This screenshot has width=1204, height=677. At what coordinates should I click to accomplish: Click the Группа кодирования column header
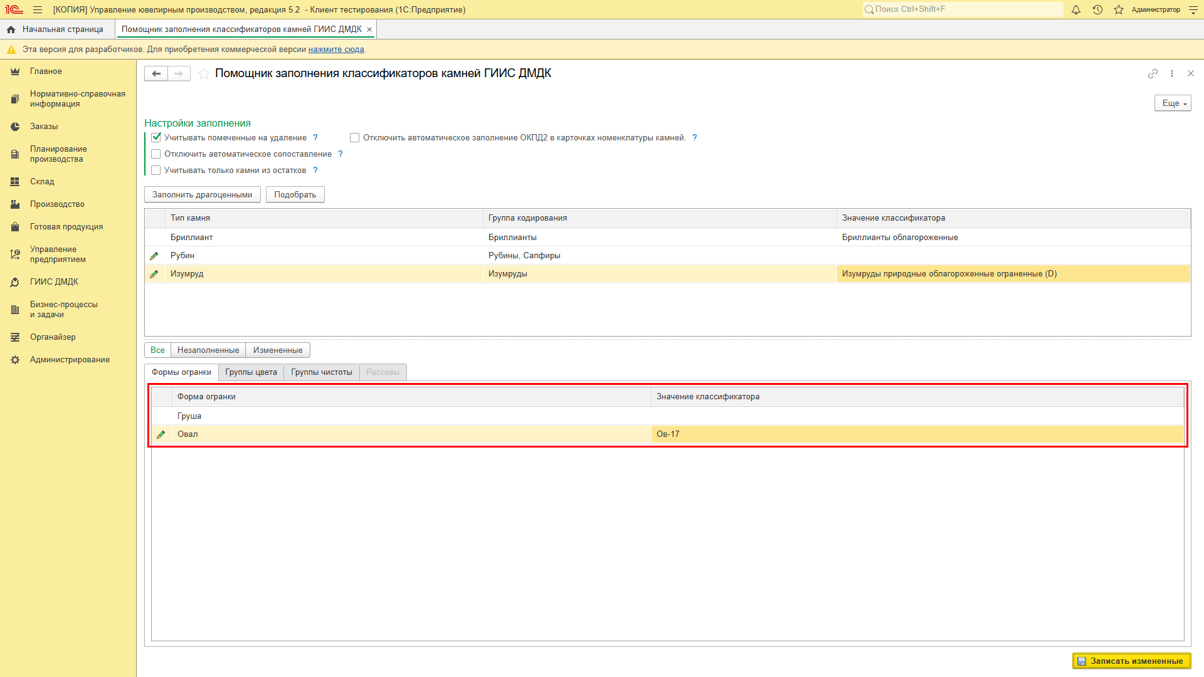(660, 218)
